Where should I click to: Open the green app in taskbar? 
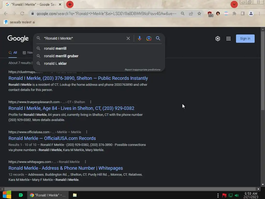click(21, 195)
